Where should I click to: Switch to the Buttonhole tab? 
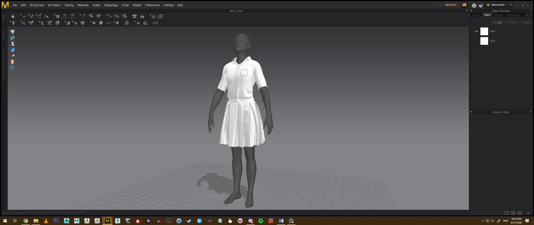513,15
